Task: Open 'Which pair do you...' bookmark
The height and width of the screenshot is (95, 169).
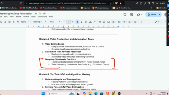Action: [101, 8]
